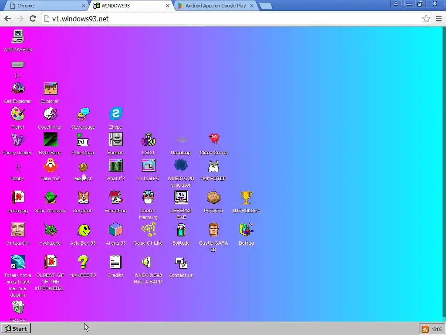Open the Chrome hamburger menu
The width and height of the screenshot is (446, 335).
click(439, 19)
